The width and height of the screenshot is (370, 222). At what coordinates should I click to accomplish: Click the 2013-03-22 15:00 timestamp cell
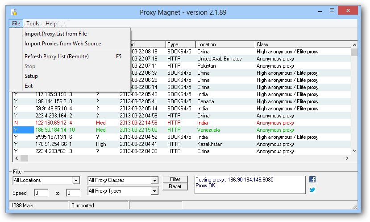coord(138,130)
